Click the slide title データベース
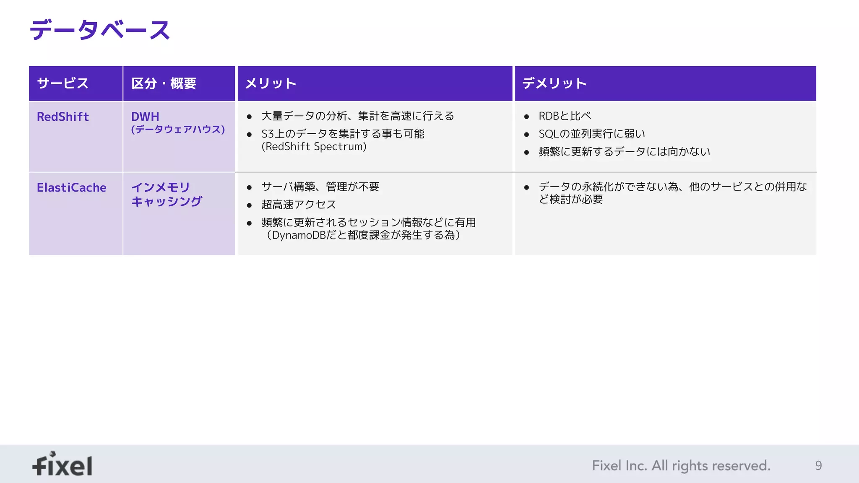 100,30
